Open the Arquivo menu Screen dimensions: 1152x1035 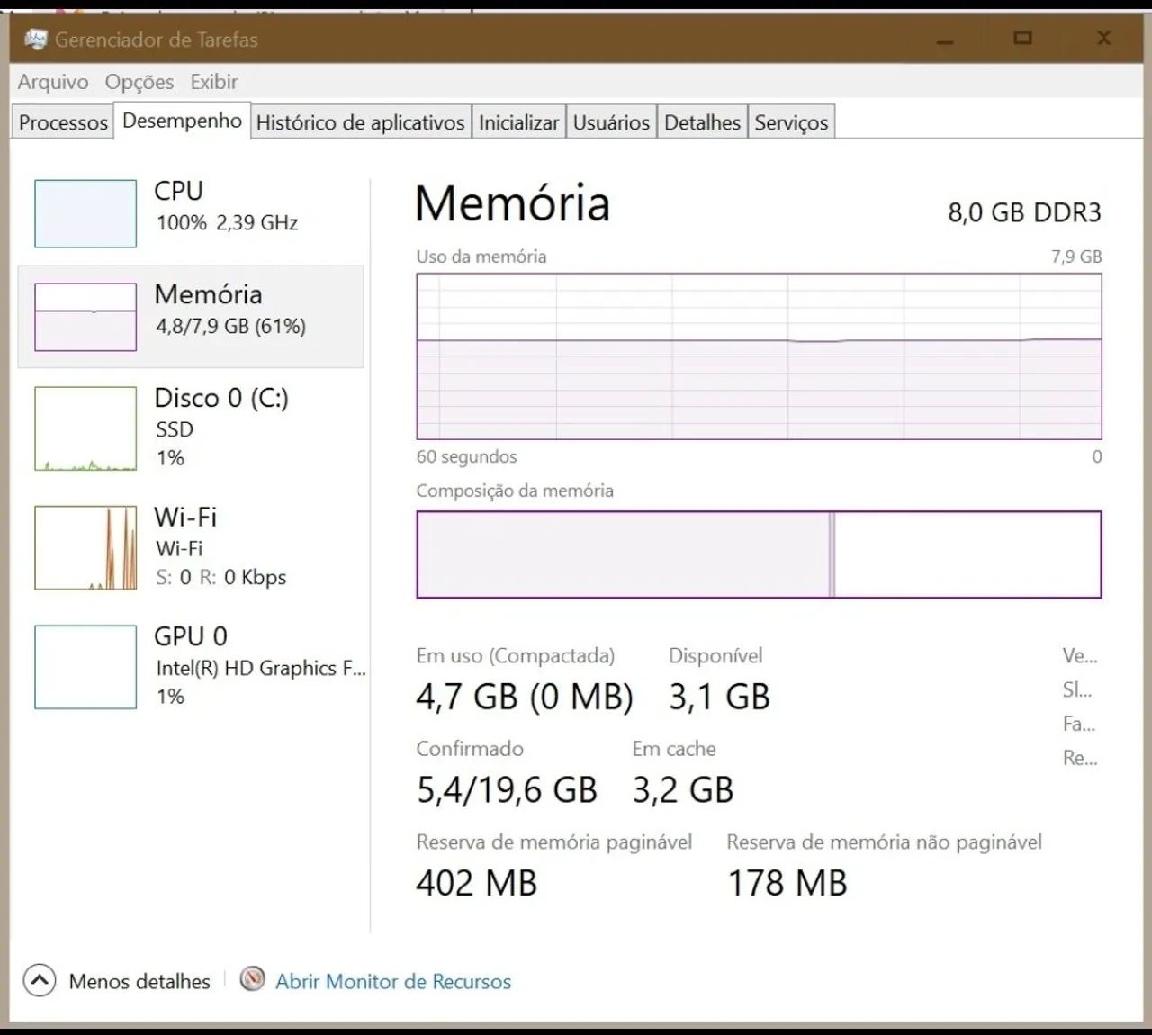point(53,82)
